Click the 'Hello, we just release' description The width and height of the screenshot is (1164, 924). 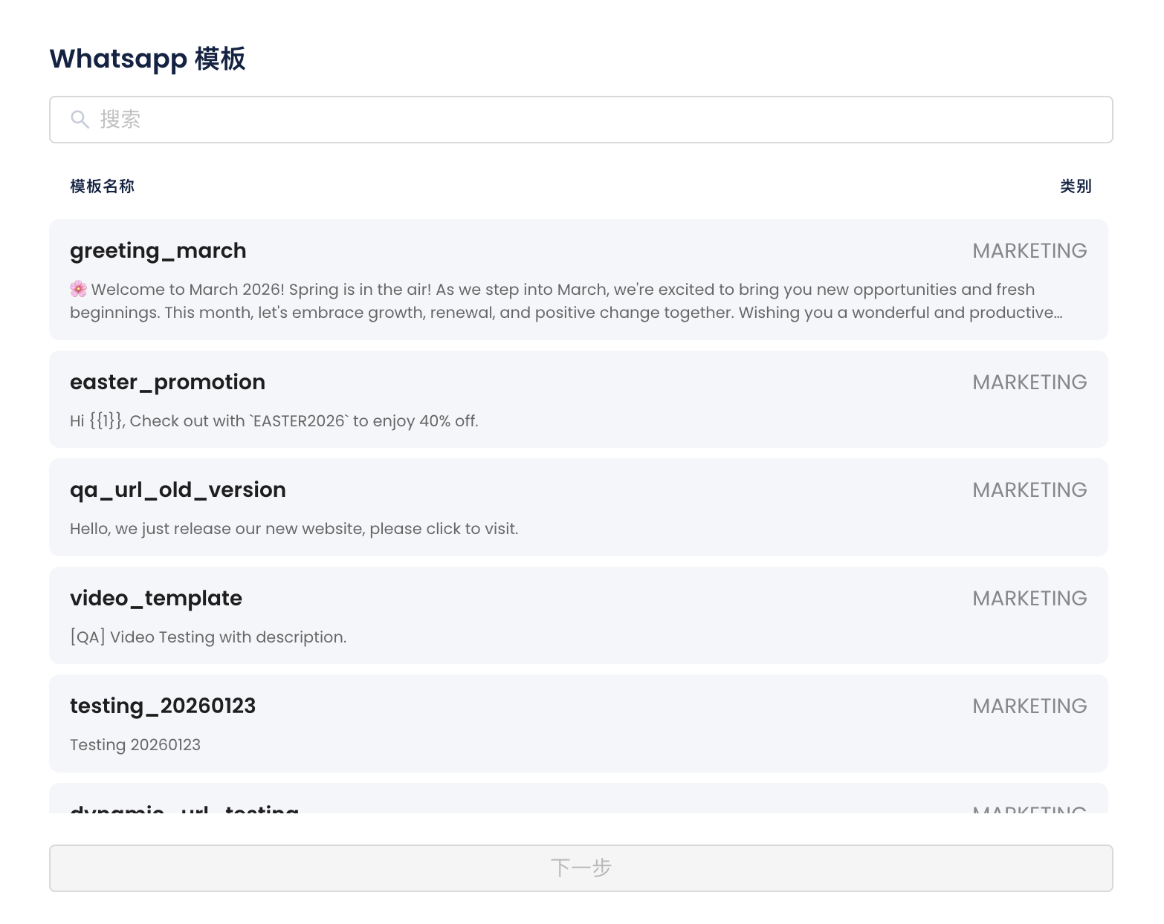tap(294, 529)
